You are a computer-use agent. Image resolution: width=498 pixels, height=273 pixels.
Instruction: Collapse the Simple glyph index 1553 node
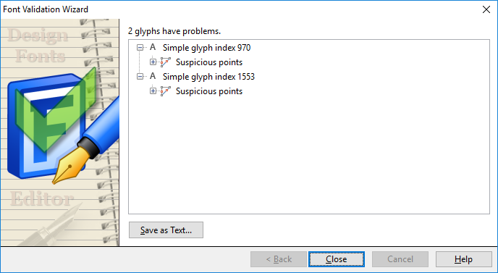[140, 77]
